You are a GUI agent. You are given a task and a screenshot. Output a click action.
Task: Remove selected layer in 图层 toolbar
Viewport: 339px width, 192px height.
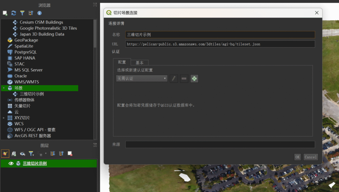[x=70, y=154]
